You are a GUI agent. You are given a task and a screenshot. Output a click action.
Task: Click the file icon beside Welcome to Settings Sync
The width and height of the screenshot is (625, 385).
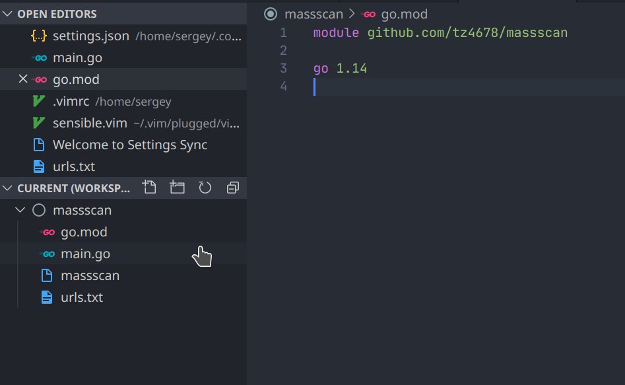39,145
